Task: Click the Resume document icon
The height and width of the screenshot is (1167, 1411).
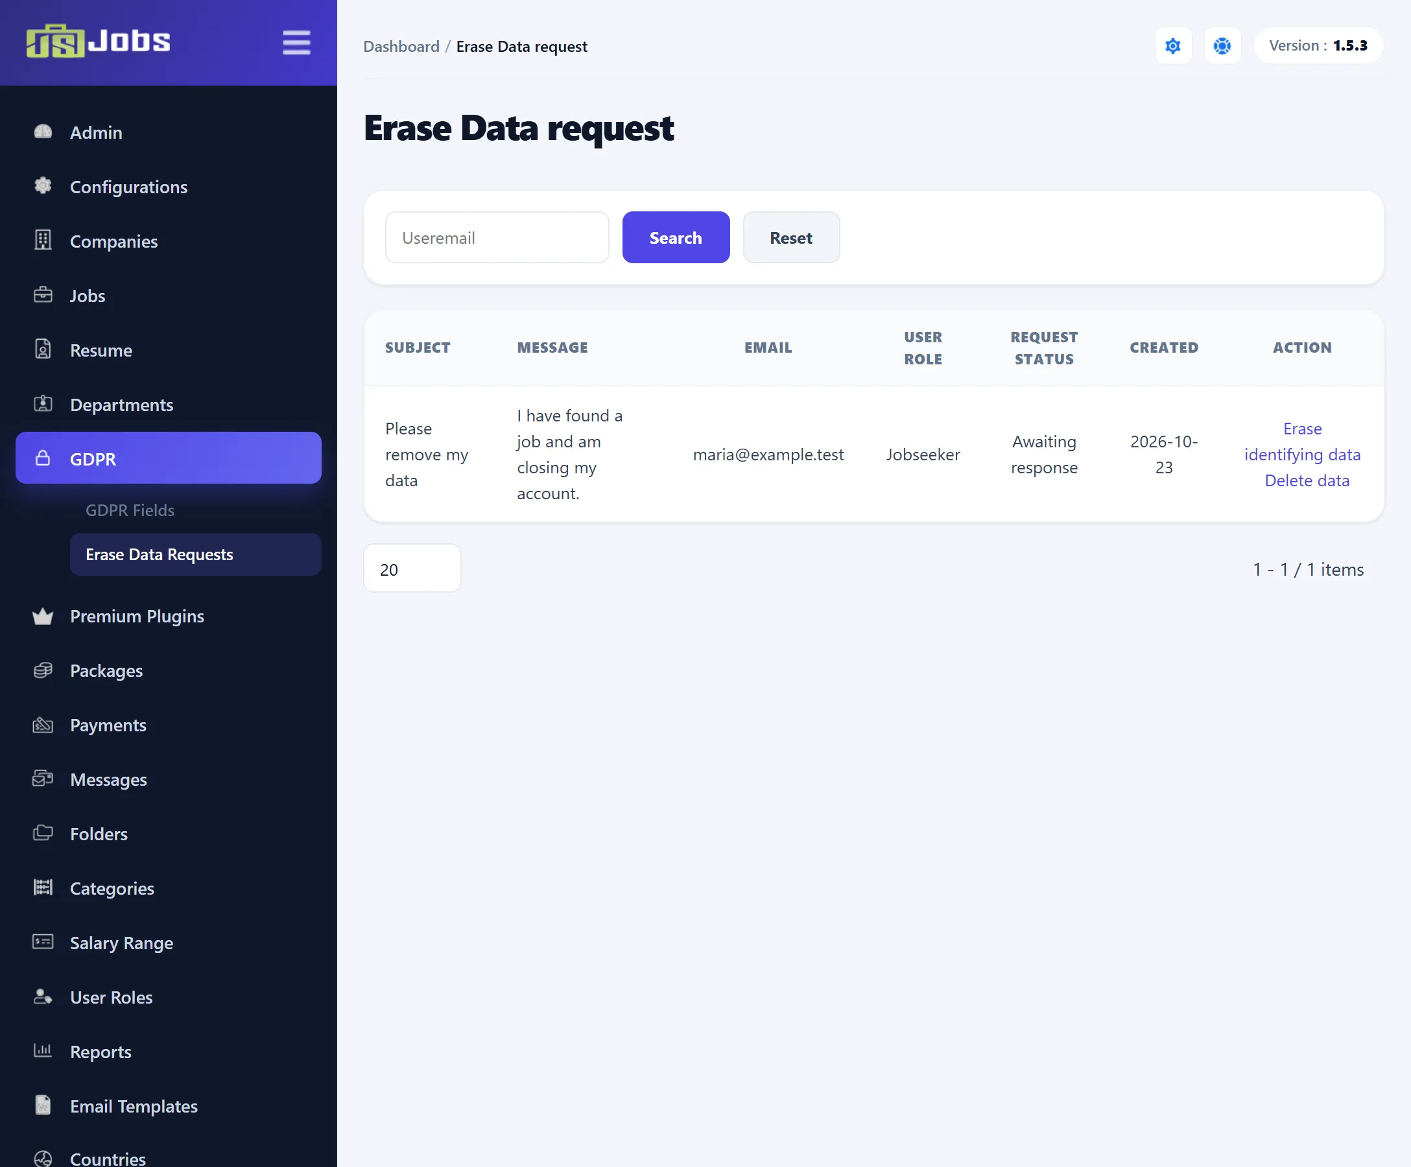Action: [x=43, y=349]
